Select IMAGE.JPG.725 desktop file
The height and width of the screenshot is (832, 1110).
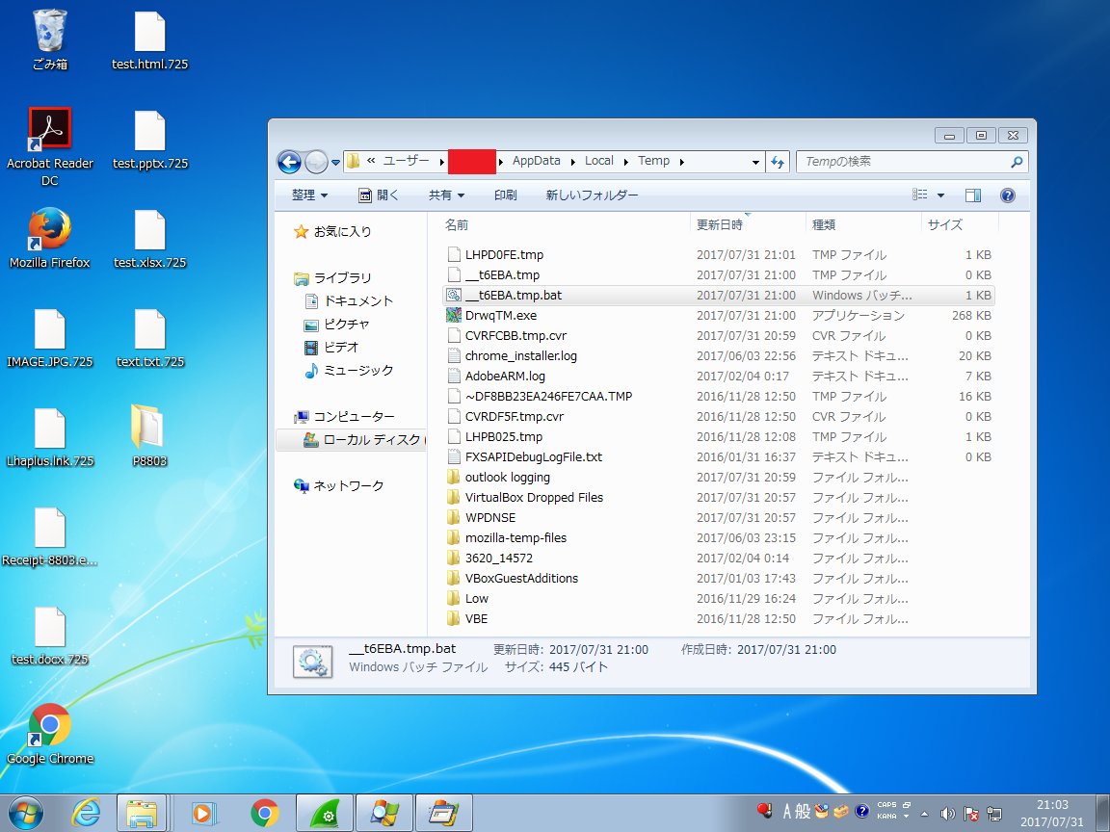point(49,337)
